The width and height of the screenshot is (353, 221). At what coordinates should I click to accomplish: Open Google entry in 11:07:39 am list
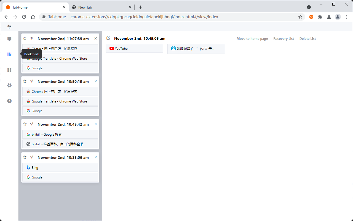point(60,68)
